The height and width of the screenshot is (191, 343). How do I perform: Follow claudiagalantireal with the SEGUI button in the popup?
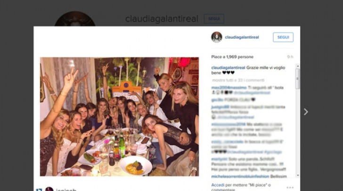283,37
